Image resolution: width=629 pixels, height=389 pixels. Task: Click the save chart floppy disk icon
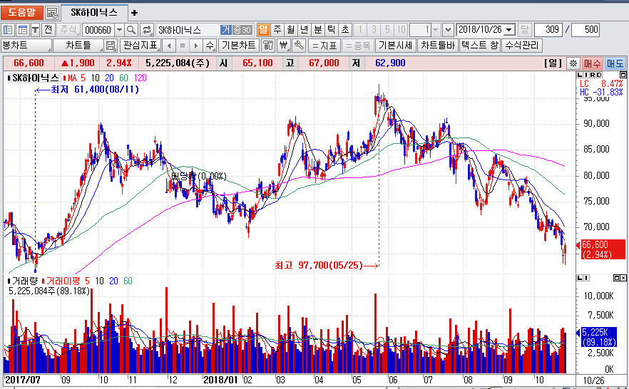tap(111, 46)
